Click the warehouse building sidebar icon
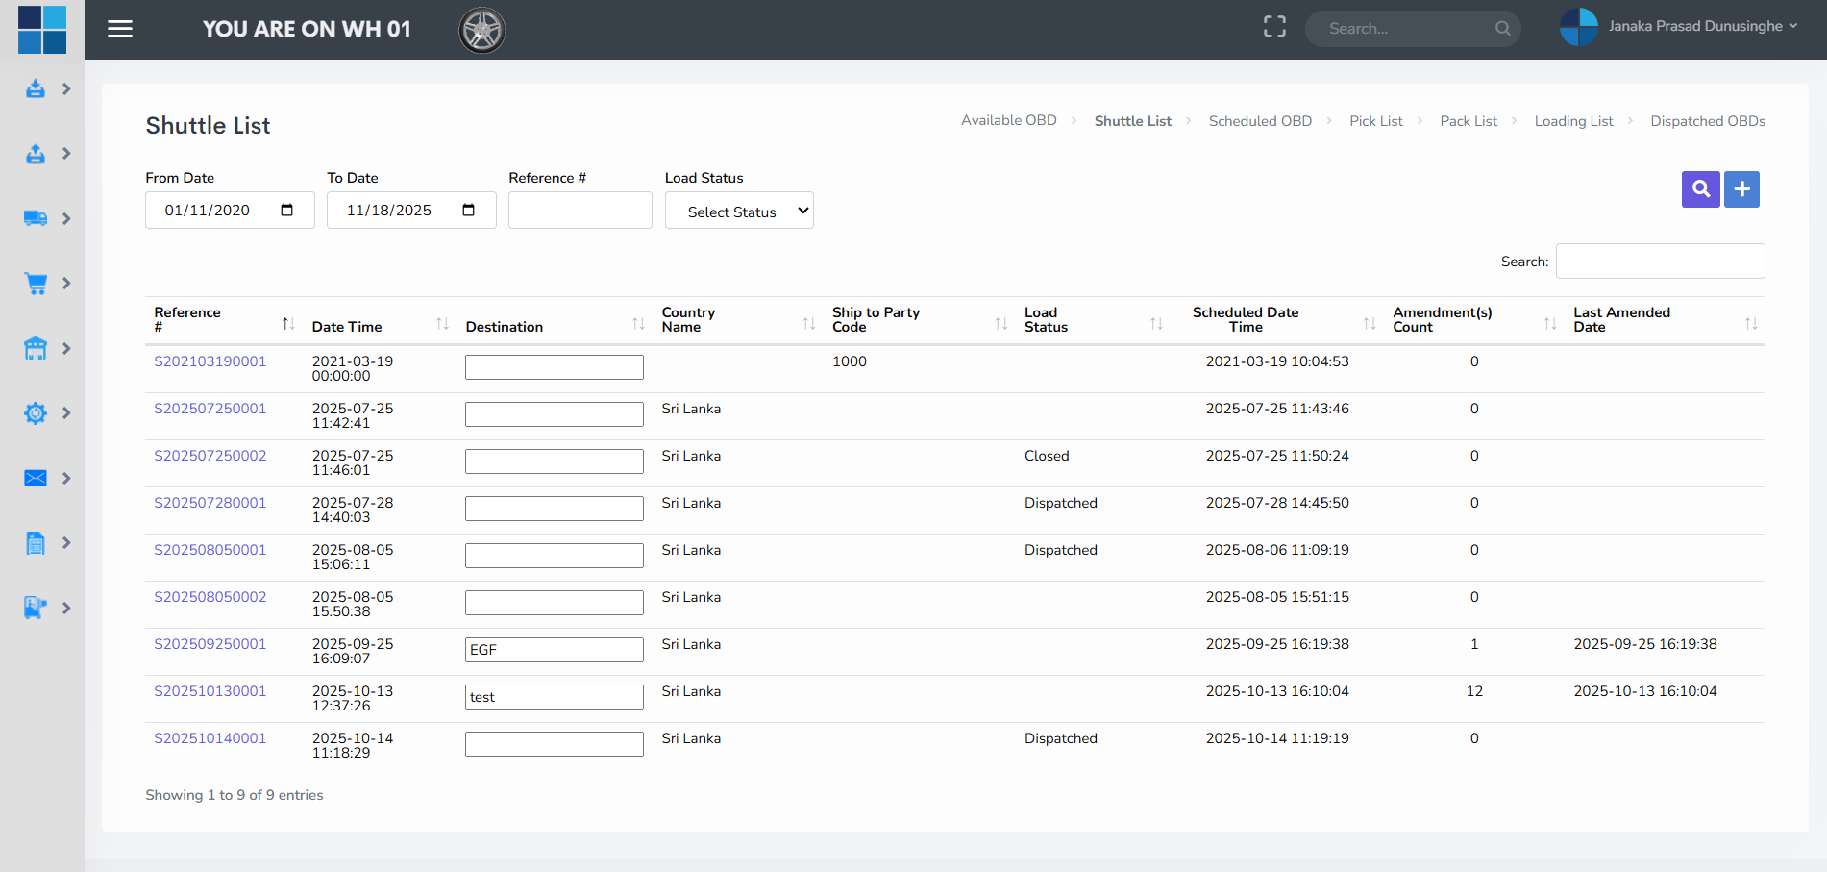The height and width of the screenshot is (872, 1827). click(36, 348)
